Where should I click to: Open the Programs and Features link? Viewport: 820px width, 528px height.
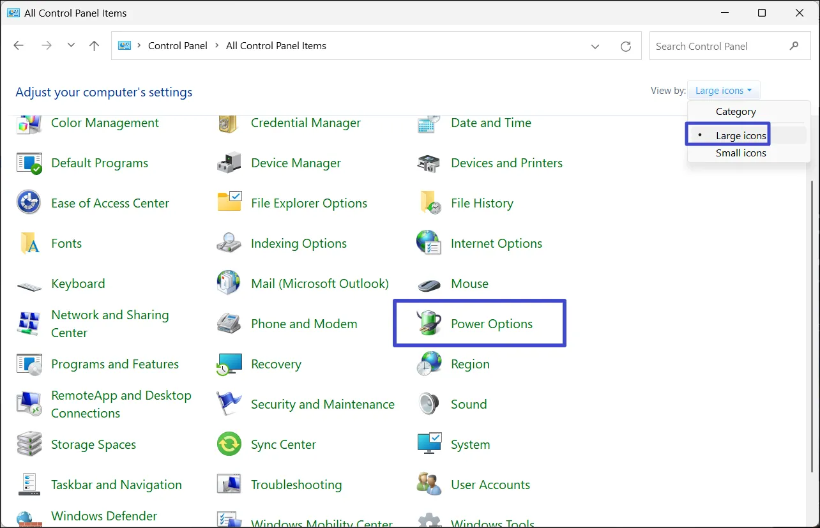(x=115, y=364)
